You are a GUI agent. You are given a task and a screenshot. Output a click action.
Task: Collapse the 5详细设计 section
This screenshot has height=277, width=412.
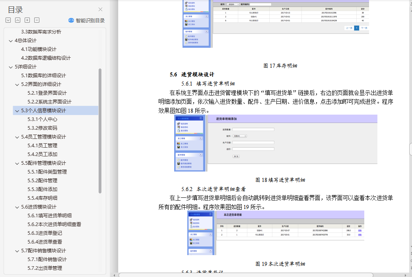point(11,67)
